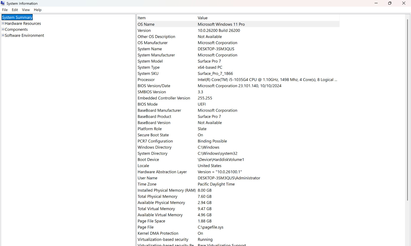Open the View menu
Viewport: 411px width, 246px height.
tap(26, 10)
